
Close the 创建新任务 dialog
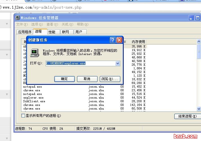click(119, 40)
